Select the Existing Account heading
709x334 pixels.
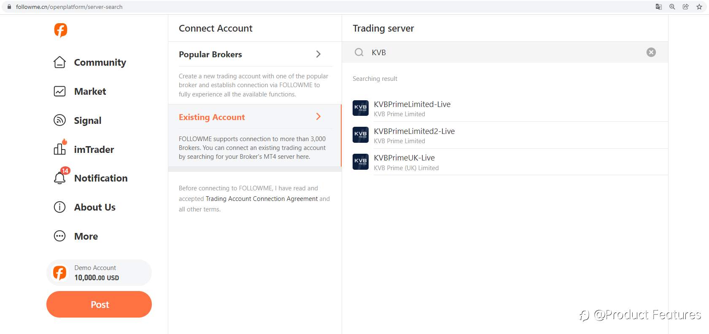point(212,117)
